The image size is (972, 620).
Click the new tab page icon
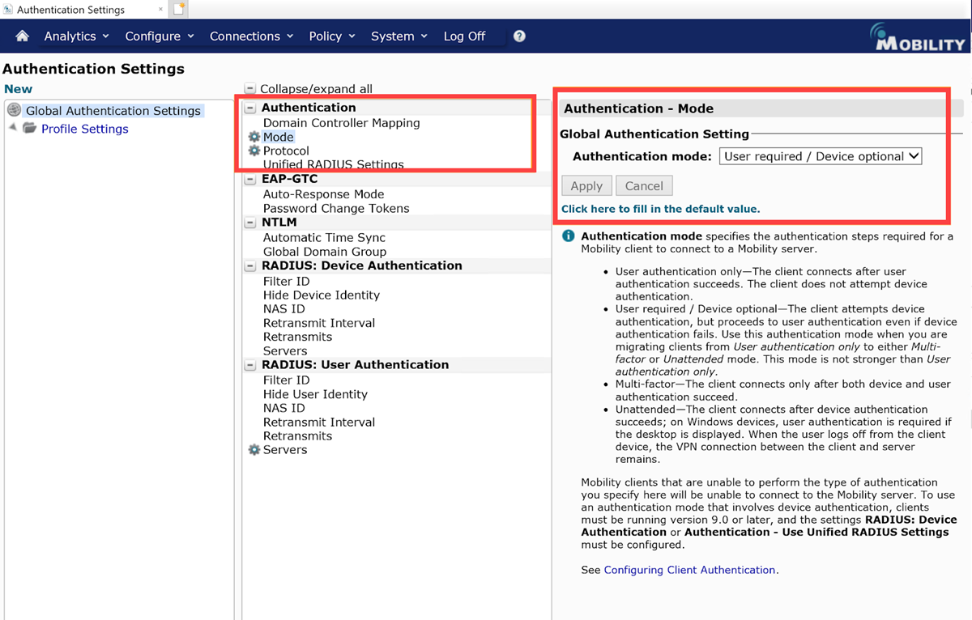pos(179,10)
